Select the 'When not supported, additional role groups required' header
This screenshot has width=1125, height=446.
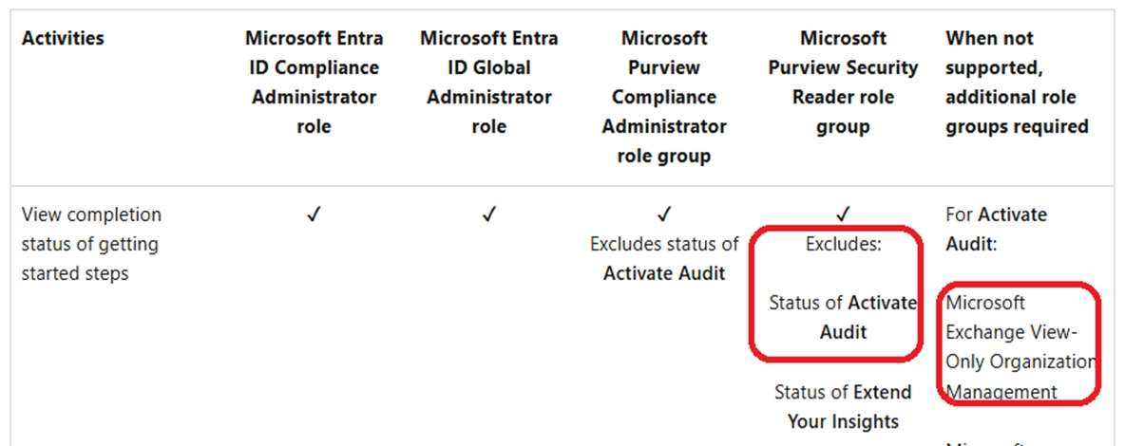[x=1017, y=83]
